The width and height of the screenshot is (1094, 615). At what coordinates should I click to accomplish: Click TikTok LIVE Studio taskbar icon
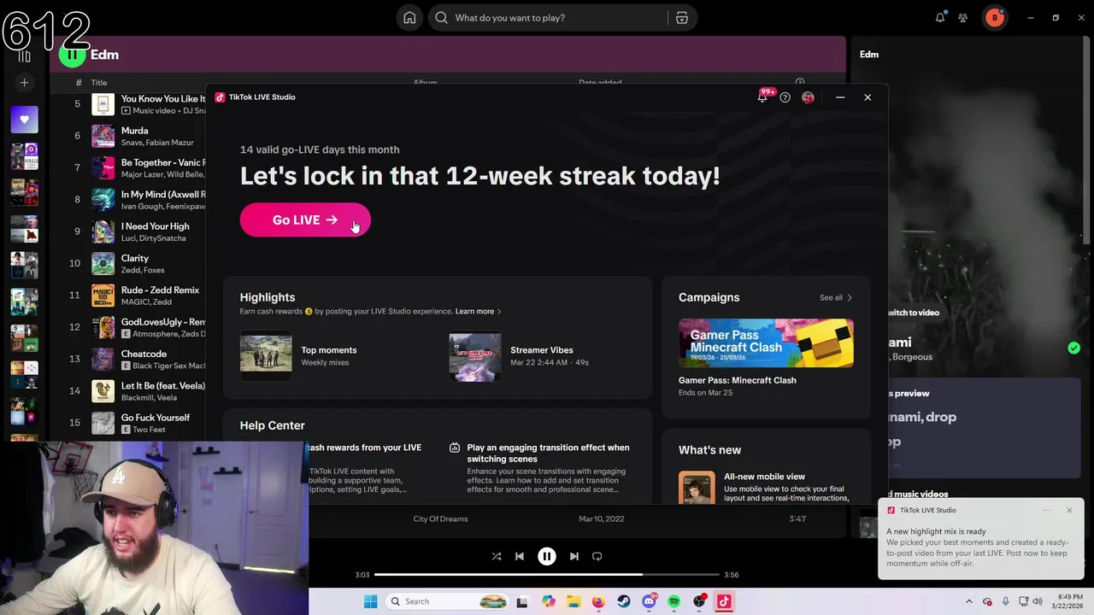(x=724, y=602)
